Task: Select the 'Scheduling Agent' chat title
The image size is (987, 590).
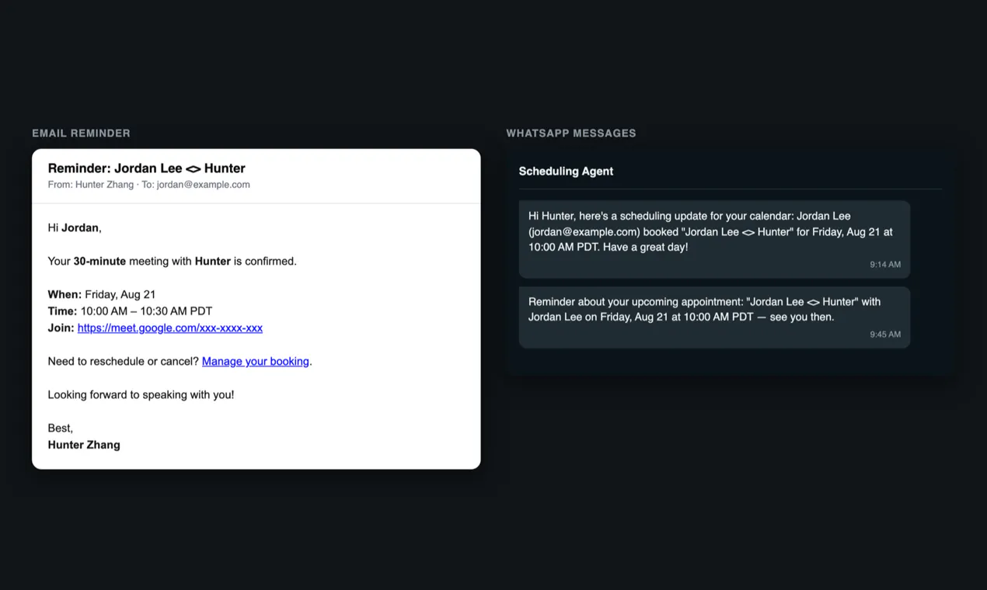Action: (566, 172)
